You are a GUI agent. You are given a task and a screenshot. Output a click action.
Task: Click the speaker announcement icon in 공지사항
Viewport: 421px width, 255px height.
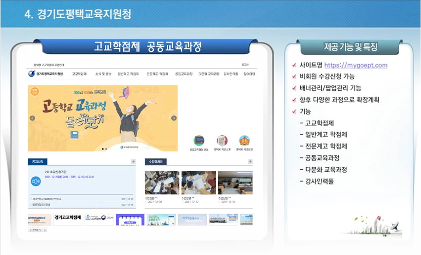36,182
